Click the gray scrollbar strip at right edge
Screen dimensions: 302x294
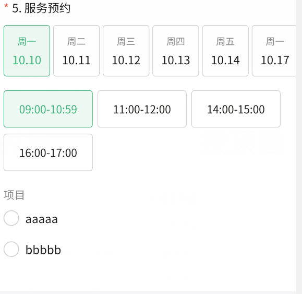tap(299, 147)
